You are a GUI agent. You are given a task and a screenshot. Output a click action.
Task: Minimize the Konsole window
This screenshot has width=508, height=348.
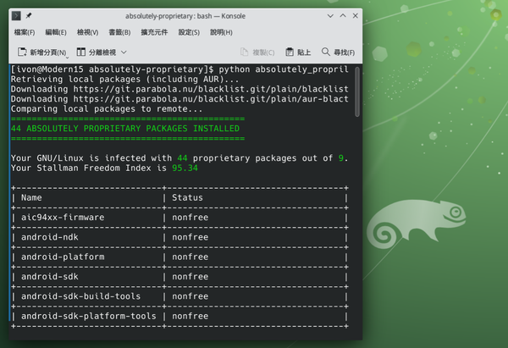click(330, 16)
